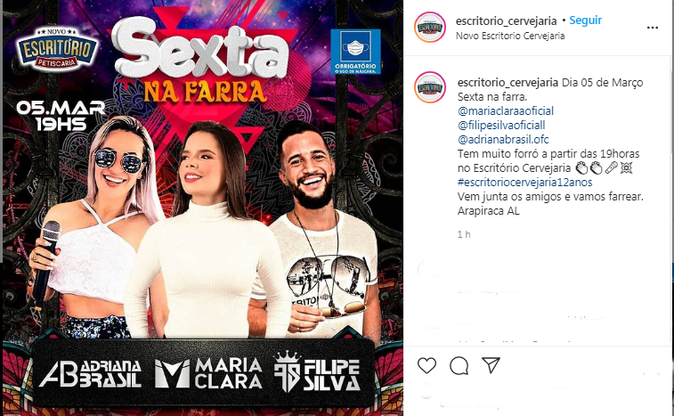
Task: Select the mask obligatory badge on the poster
Action: 355,52
